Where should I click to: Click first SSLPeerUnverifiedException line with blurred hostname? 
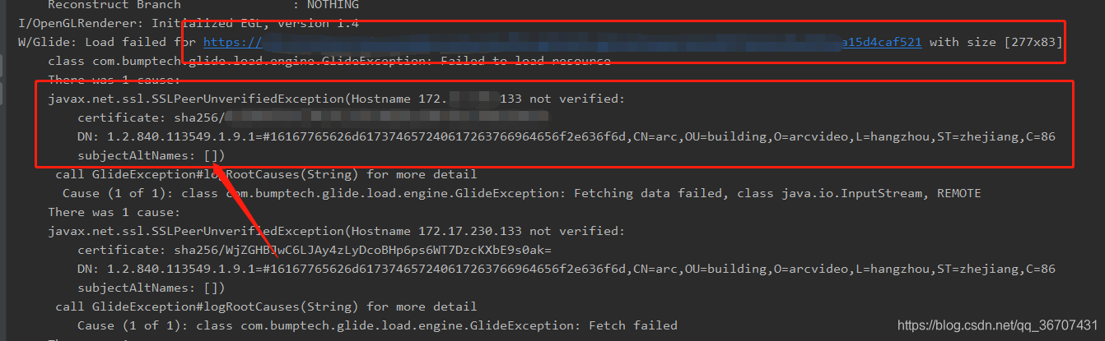pos(337,99)
